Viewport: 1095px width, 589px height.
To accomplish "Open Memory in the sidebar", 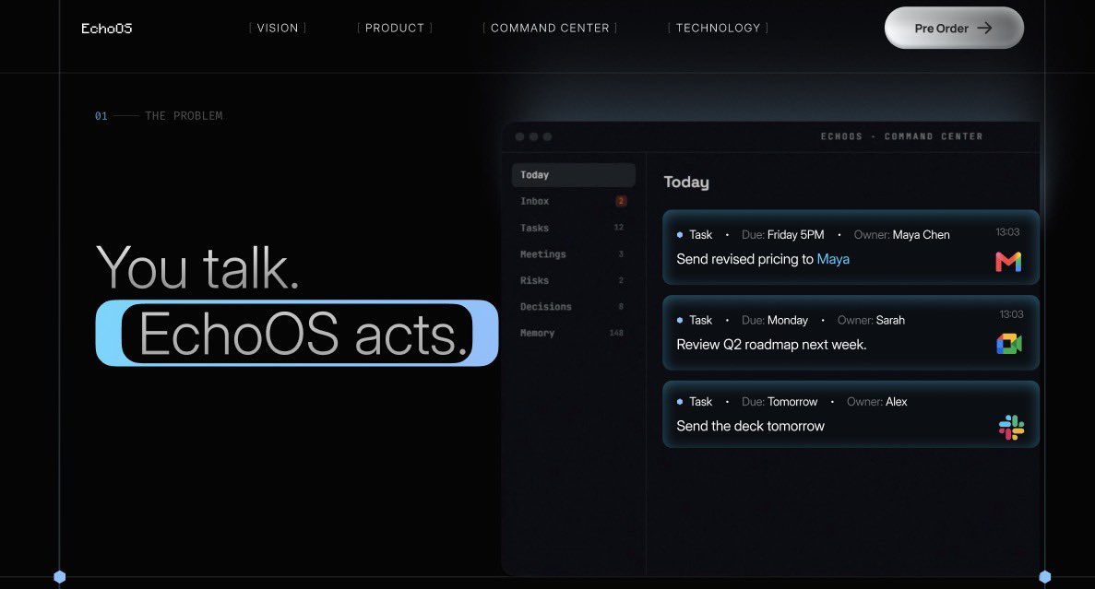I will [x=574, y=333].
